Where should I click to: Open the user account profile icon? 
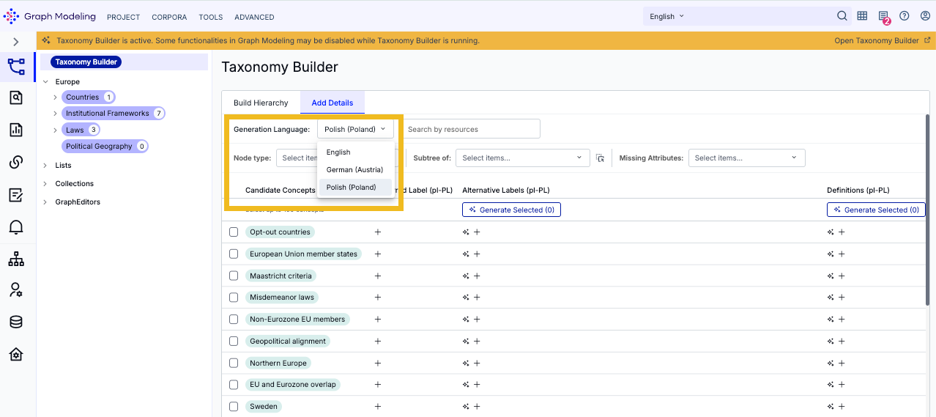(925, 16)
